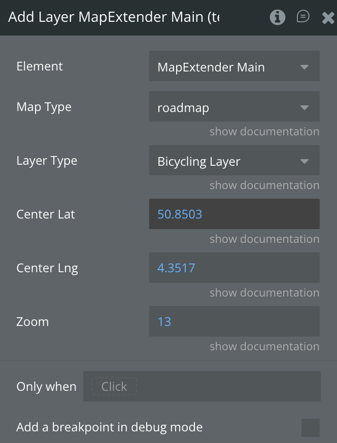Close the Add Layer panel
The height and width of the screenshot is (443, 337).
(x=328, y=18)
